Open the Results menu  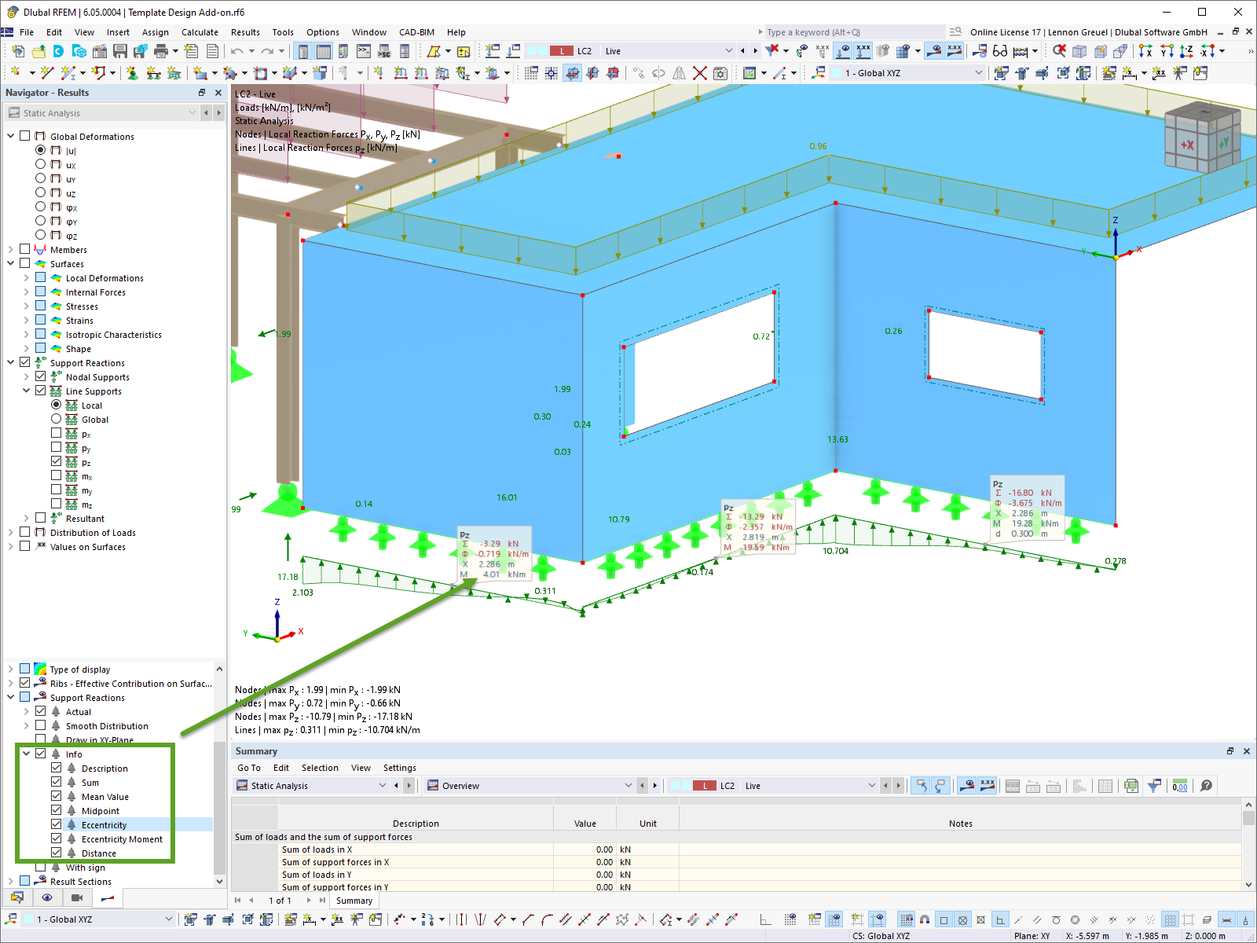point(245,32)
